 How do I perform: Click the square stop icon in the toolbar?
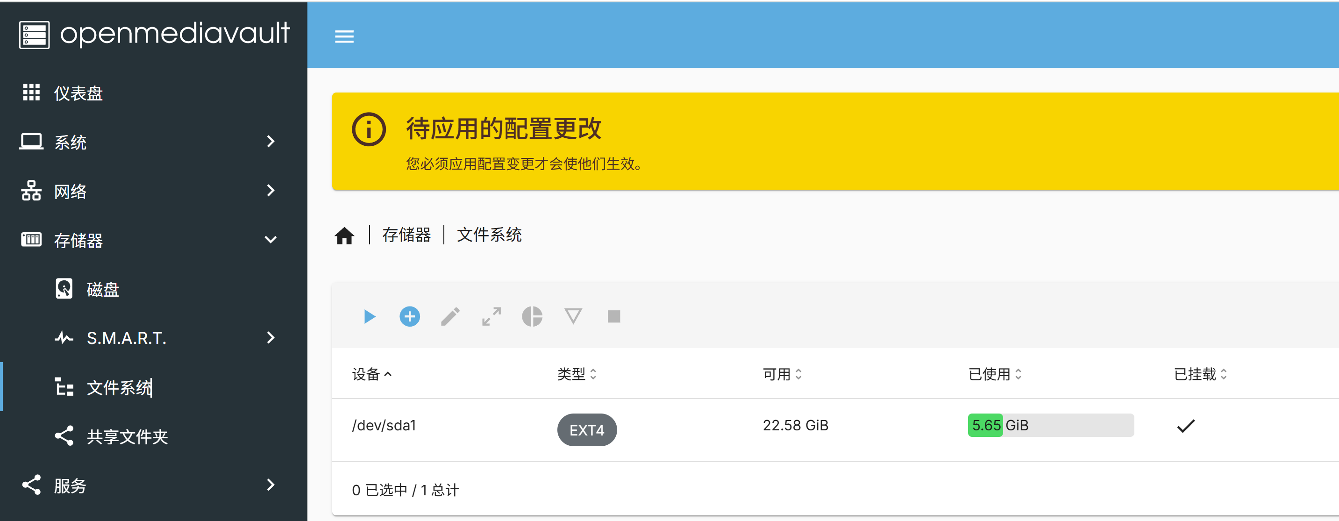pos(614,317)
